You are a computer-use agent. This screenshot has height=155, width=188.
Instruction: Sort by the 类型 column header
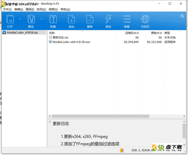[x=174, y=33]
